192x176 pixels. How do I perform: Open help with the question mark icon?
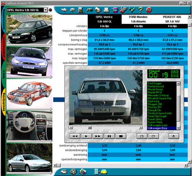[140, 10]
